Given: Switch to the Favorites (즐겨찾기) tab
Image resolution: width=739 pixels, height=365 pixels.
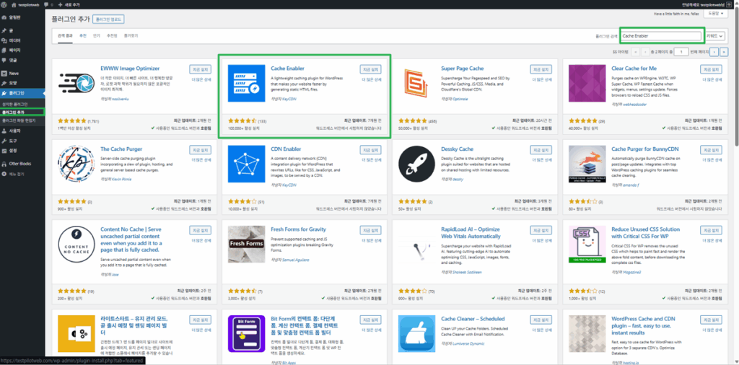Looking at the screenshot, I should 130,35.
